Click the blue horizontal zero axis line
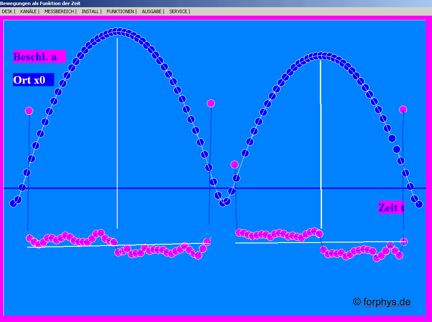The width and height of the screenshot is (432, 322). click(296, 188)
